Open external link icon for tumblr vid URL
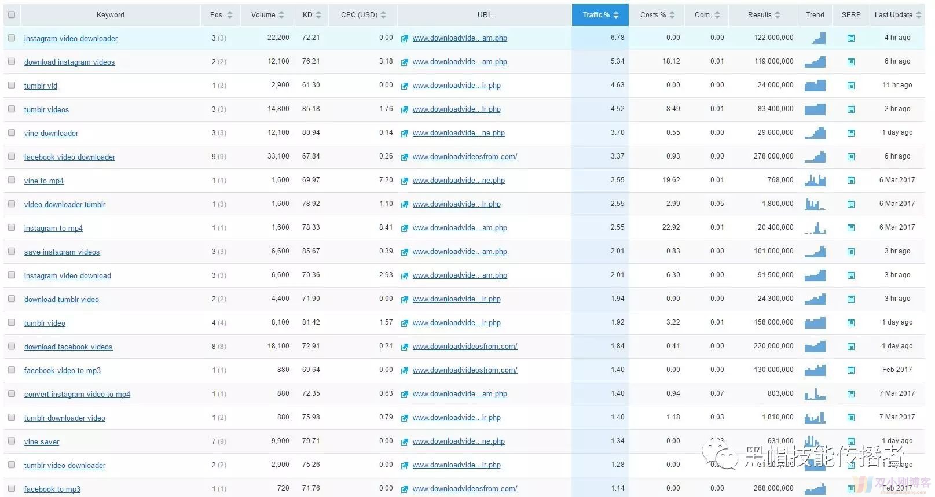 (x=405, y=86)
